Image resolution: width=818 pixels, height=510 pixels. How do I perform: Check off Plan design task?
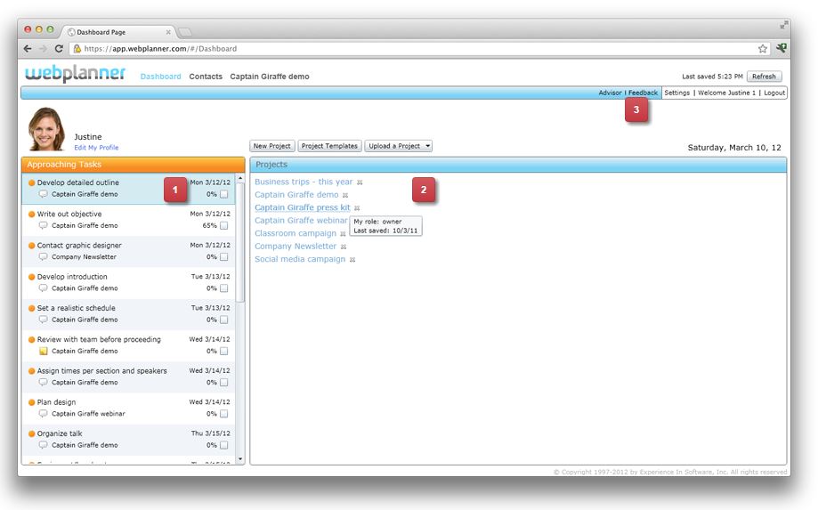[x=223, y=414]
